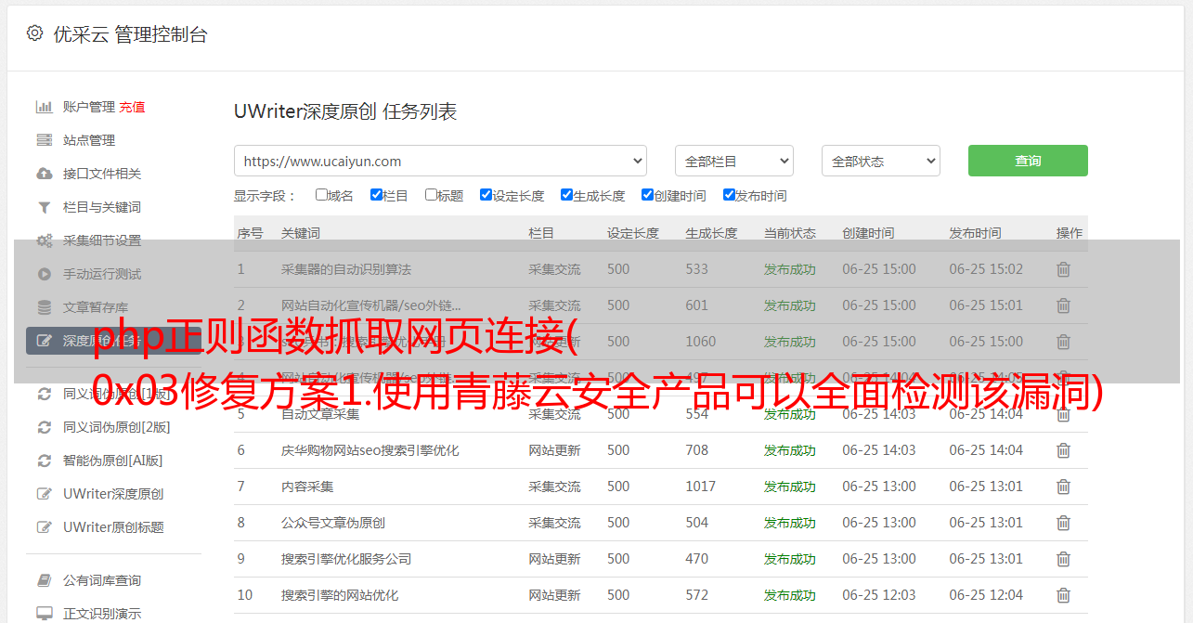
Task: Expand the 全部栏目 dropdown
Action: (x=733, y=161)
